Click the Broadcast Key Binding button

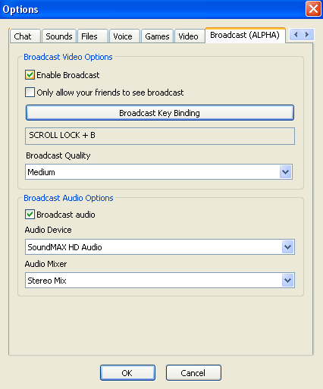pos(160,113)
